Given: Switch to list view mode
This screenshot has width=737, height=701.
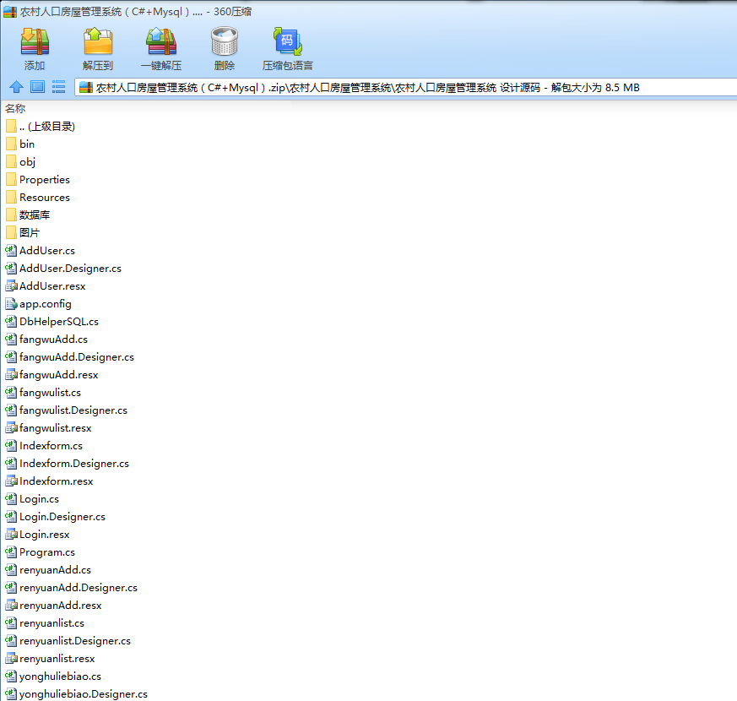Looking at the screenshot, I should coord(58,87).
